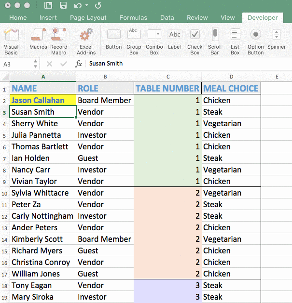Expand the Name Box dropdown

[36, 64]
